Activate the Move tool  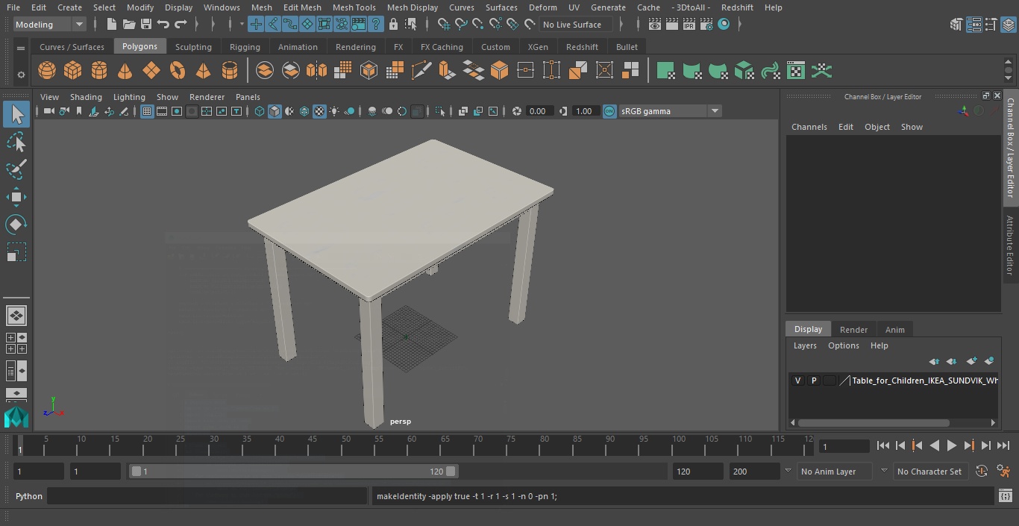point(16,197)
